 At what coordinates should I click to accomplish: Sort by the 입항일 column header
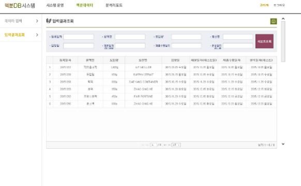[176, 60]
